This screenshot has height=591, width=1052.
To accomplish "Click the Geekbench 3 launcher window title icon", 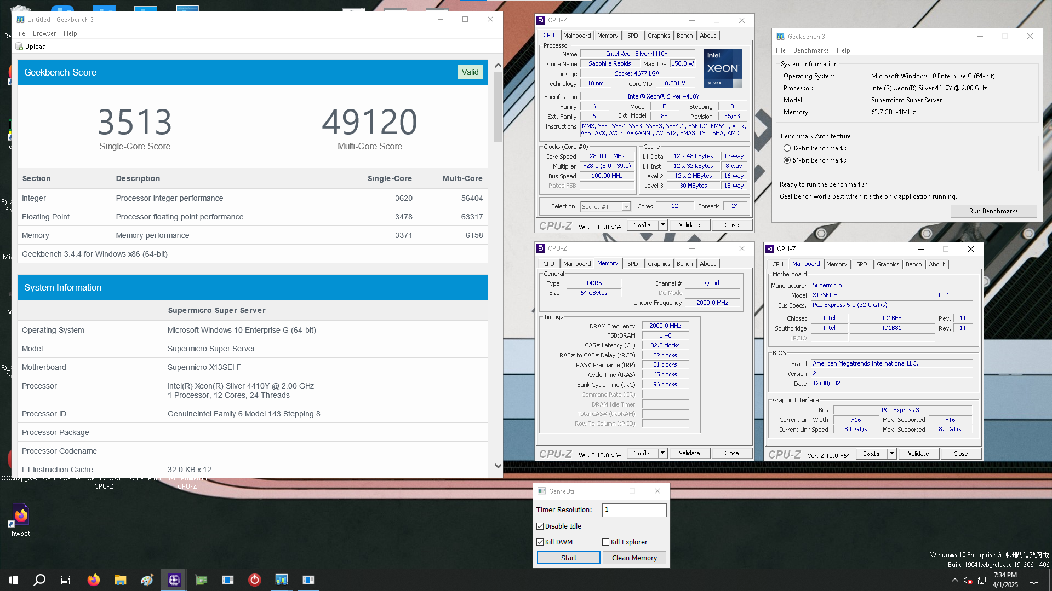I will 781,37.
